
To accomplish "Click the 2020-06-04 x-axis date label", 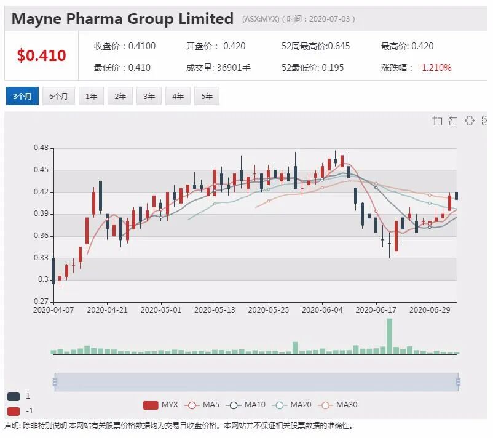I will [322, 310].
